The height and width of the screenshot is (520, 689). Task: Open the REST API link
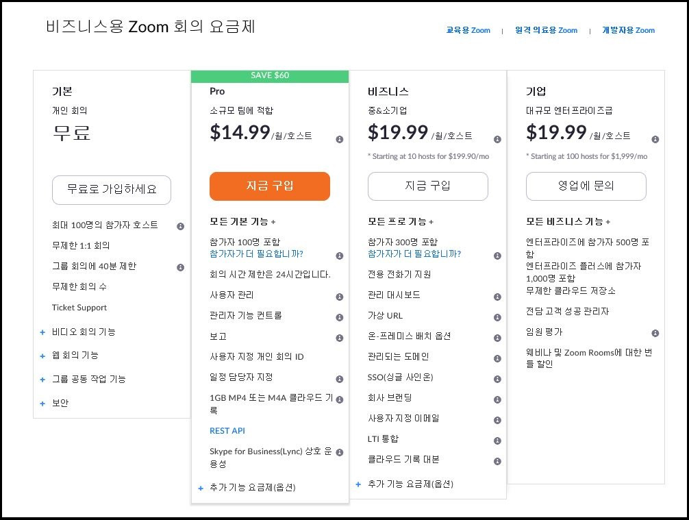click(x=228, y=432)
